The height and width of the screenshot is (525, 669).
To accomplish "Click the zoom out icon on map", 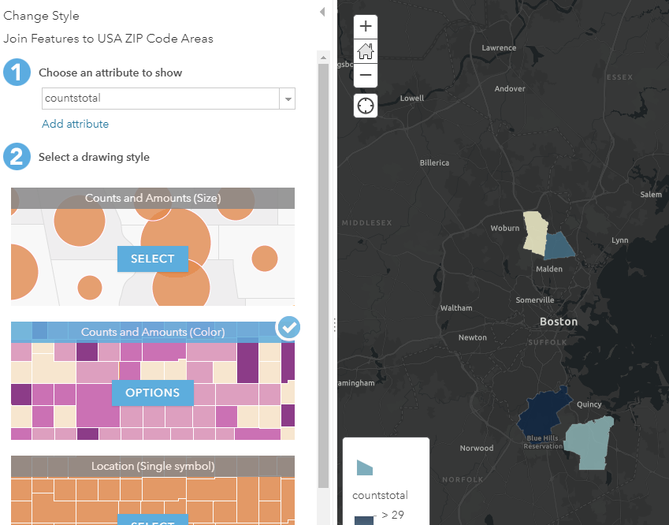I will [365, 76].
